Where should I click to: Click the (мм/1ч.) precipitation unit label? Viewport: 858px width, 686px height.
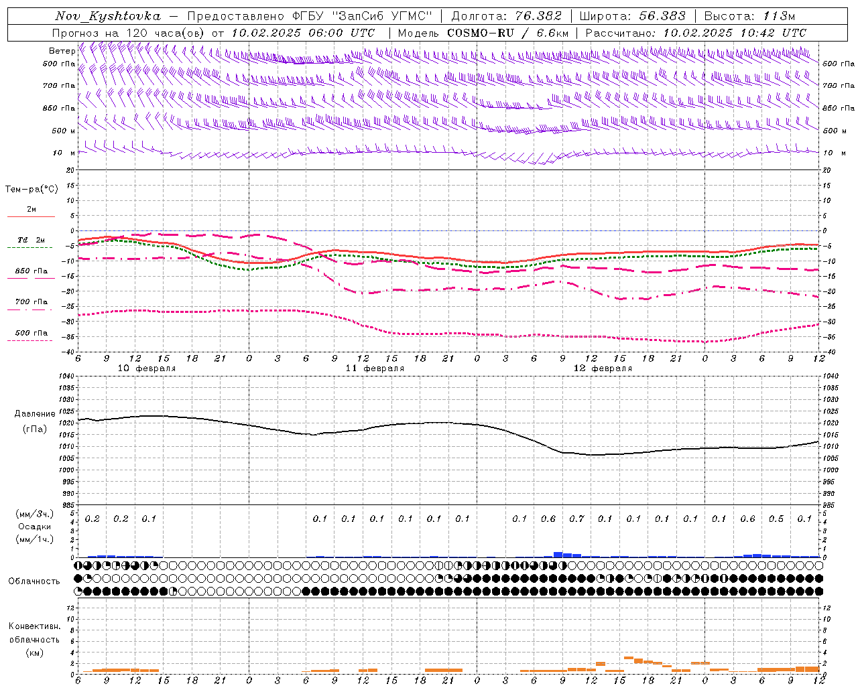34,539
